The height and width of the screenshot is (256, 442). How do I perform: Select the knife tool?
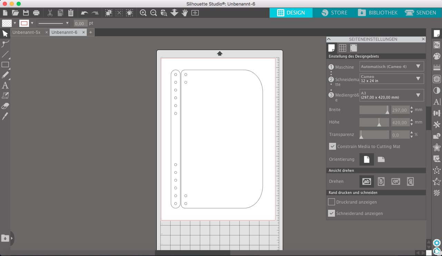[x=5, y=116]
